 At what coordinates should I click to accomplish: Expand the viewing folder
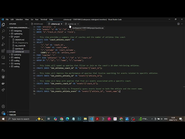[18, 64]
